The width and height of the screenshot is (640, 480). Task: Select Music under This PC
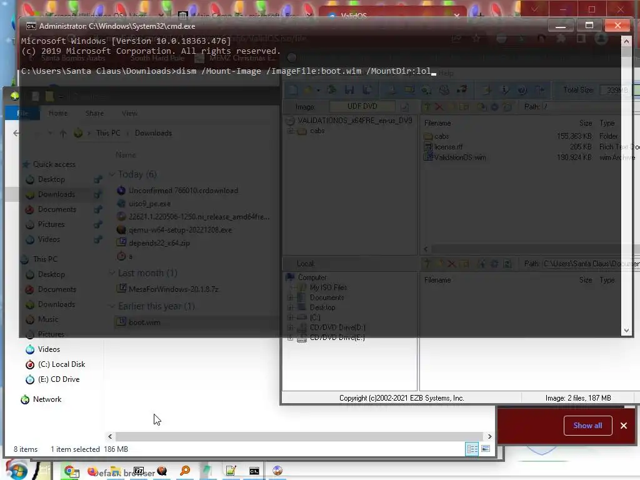(x=47, y=319)
